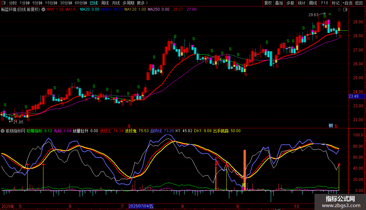Select the 30分钟 period tab
Image resolution: width=366 pixels, height=210 pixels.
coord(66,3)
